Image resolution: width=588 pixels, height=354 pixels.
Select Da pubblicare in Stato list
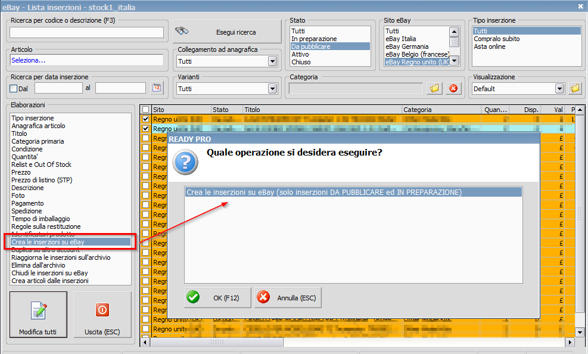point(330,46)
